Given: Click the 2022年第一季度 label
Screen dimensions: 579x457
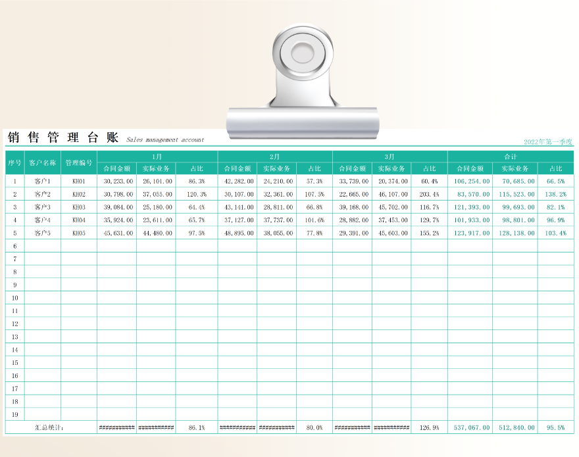Looking at the screenshot, I should [548, 141].
